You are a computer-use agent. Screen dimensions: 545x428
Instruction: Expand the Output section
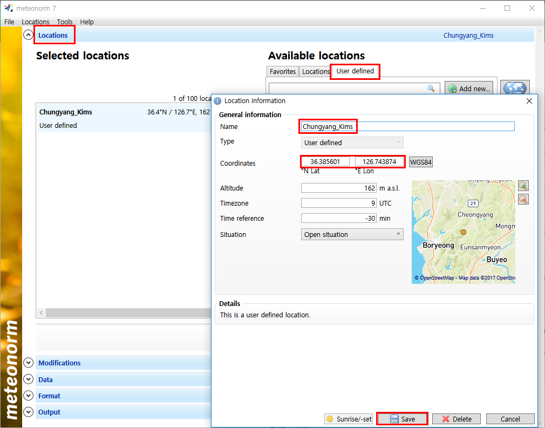pyautogui.click(x=29, y=412)
